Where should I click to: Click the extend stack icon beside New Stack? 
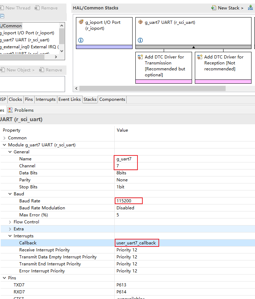click(250, 8)
